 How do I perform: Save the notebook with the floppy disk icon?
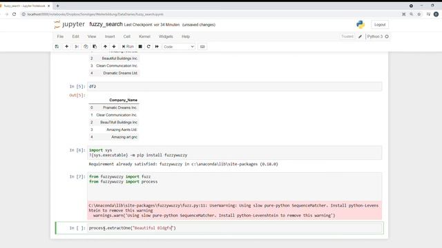point(57,47)
